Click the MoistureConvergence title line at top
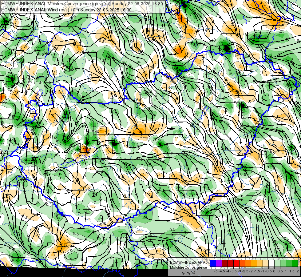This screenshot has height=277, width=301. 82,4
